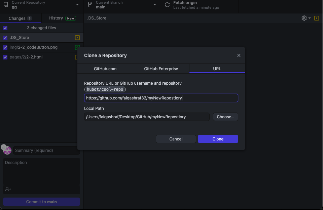
Task: Click modified status icon on .DS_Store row
Action: 77,38
